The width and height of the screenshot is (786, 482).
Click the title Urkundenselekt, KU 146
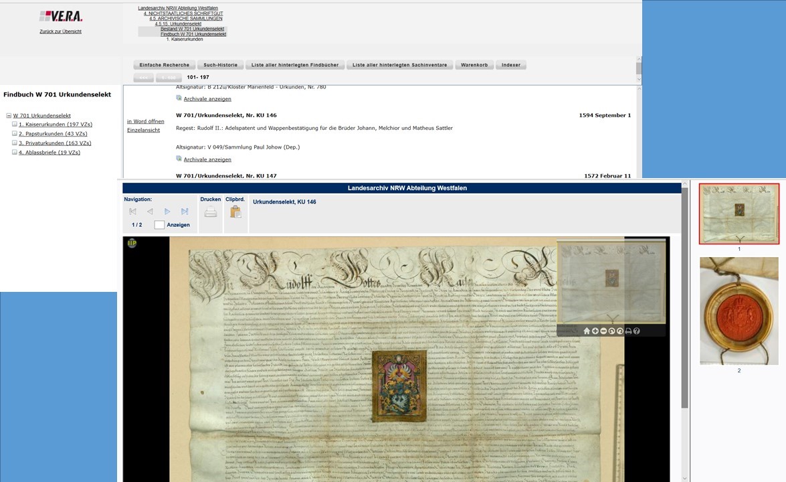284,202
